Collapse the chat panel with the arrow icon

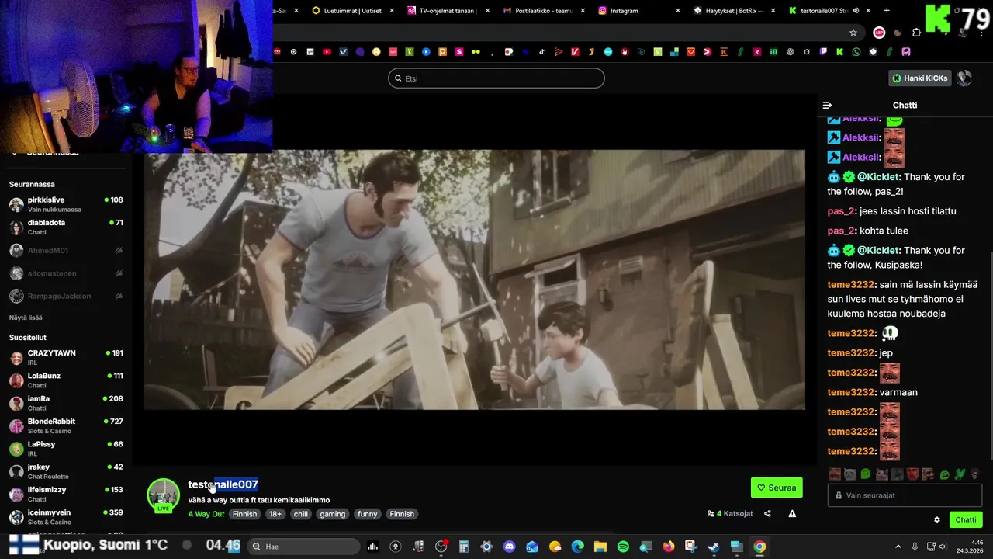827,105
